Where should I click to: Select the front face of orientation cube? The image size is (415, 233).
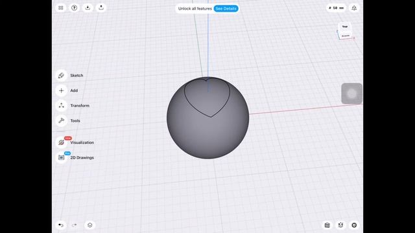[346, 36]
